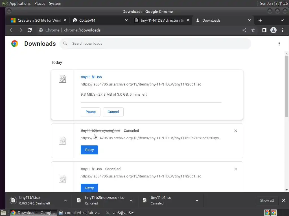
Task: Go forward with the forward arrow
Action: tap(20, 30)
